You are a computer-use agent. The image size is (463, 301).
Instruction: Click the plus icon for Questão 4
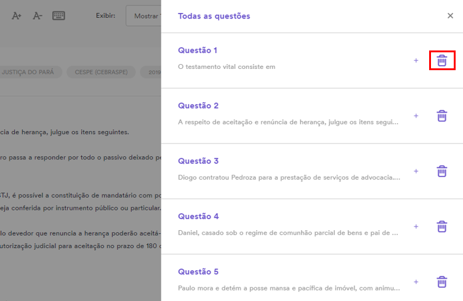pos(416,227)
